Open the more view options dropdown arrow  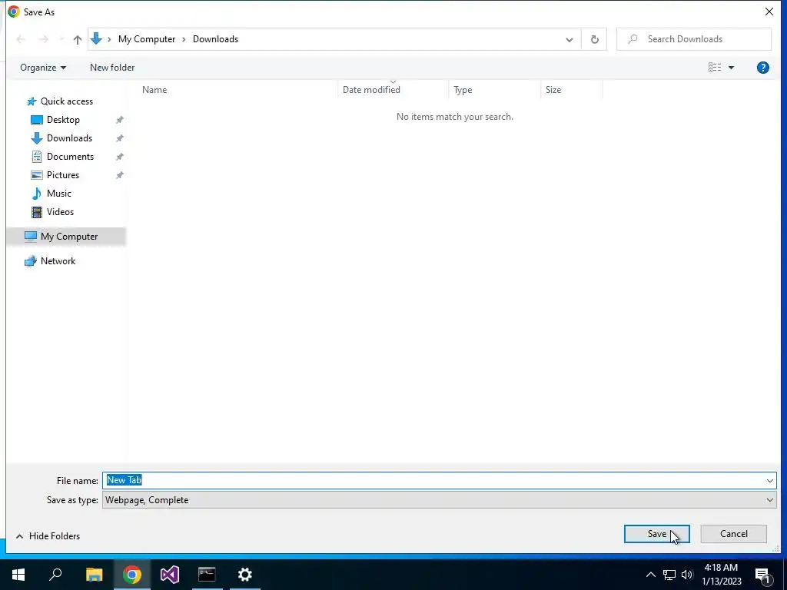732,68
